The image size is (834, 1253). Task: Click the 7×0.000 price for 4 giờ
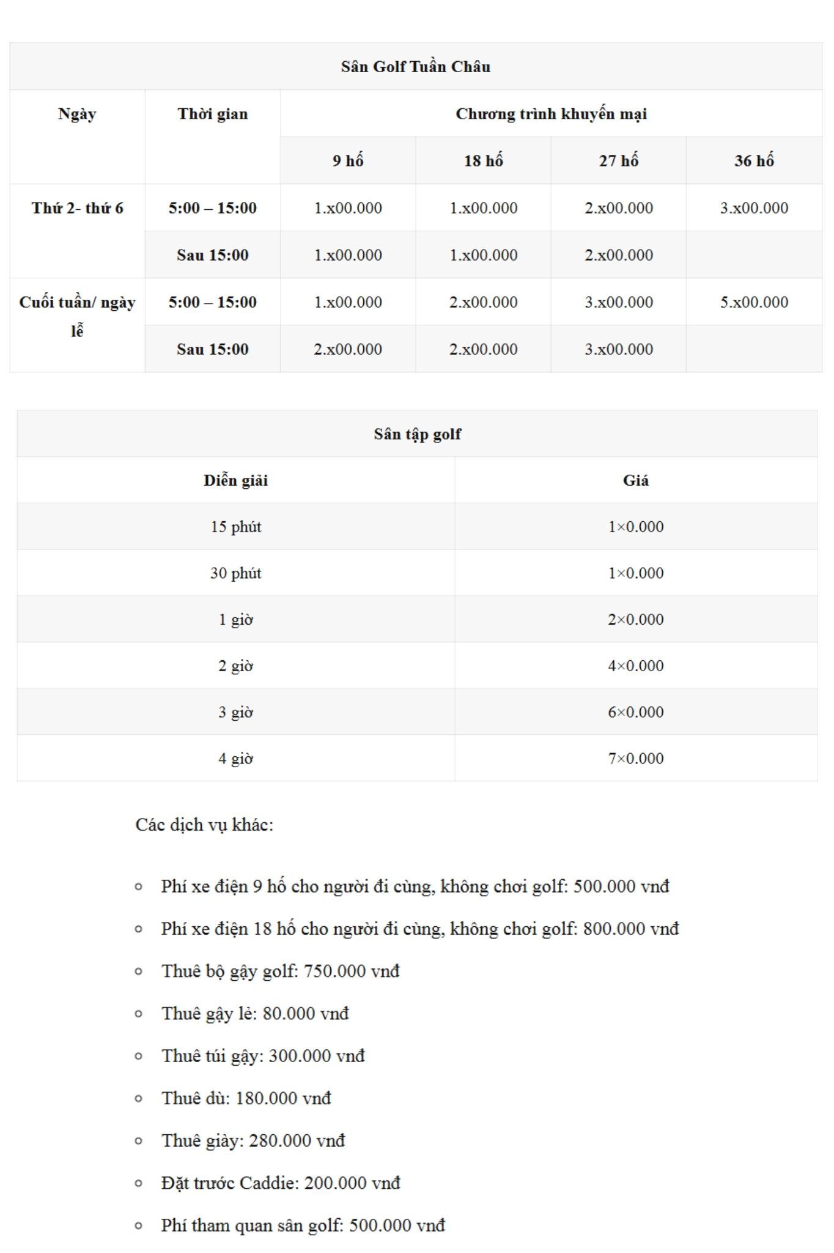point(636,759)
